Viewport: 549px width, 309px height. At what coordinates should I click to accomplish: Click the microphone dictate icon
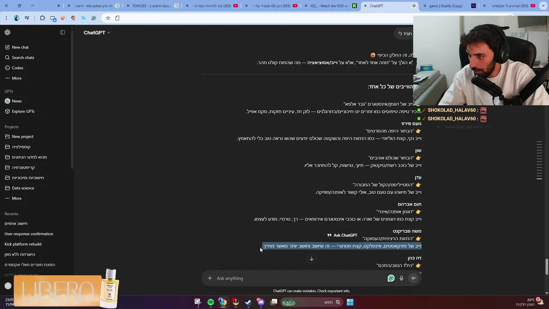point(401,278)
